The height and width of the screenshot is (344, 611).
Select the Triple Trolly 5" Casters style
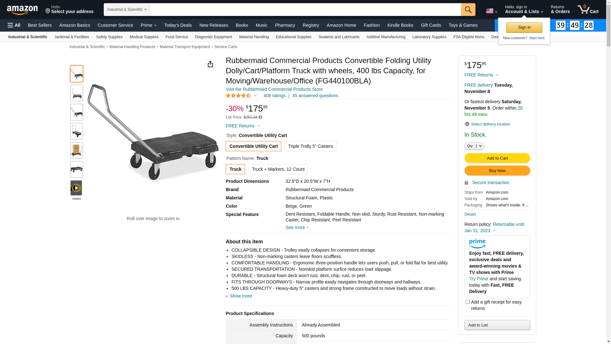(x=310, y=146)
